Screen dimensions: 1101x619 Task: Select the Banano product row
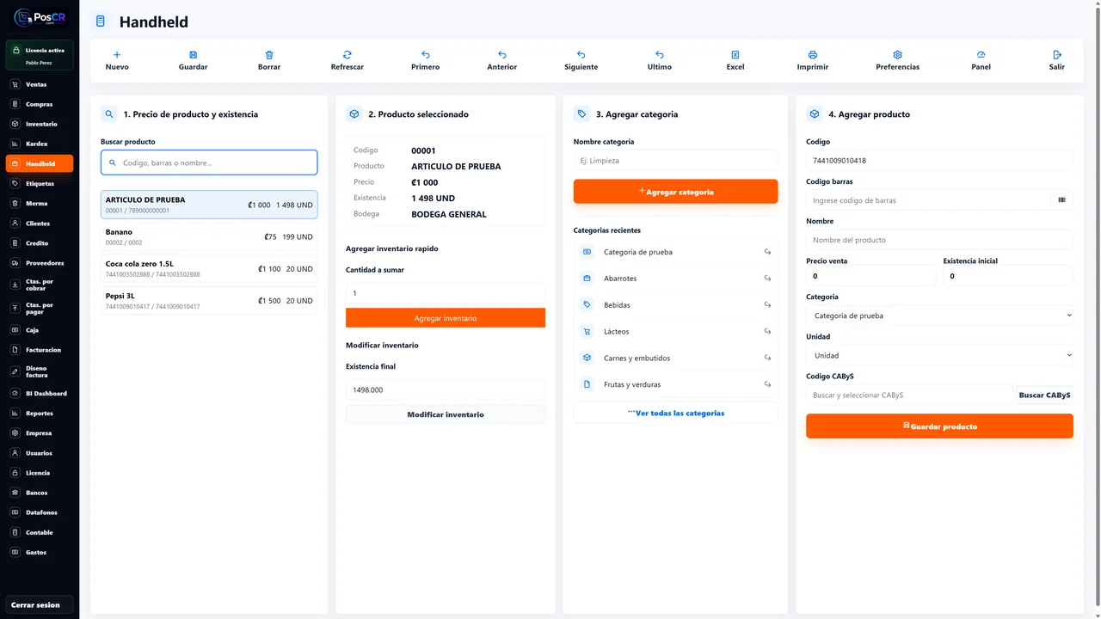(x=209, y=236)
